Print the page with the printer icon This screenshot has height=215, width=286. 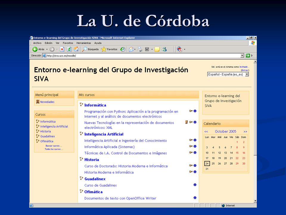tap(140, 49)
